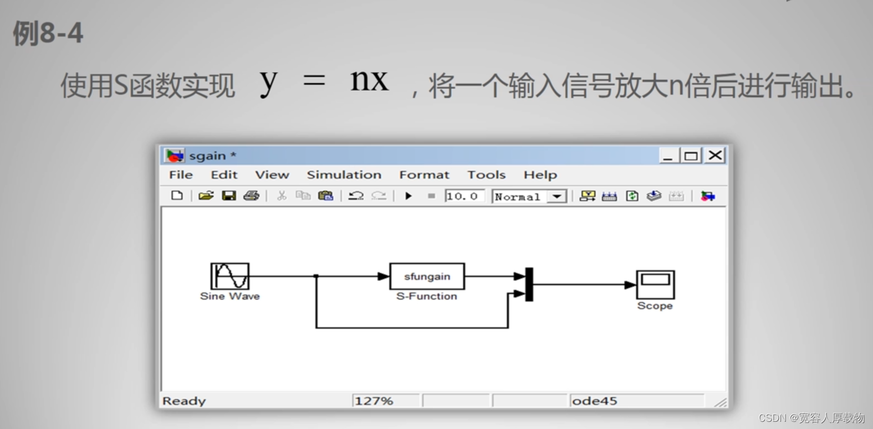Minimize the sgain window
Image resolution: width=873 pixels, height=429 pixels.
(668, 156)
